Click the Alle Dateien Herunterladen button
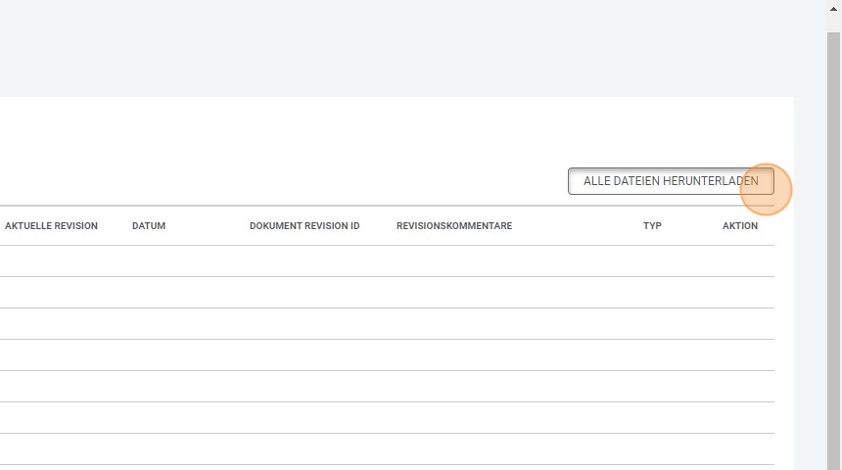This screenshot has height=470, width=842. coord(671,181)
